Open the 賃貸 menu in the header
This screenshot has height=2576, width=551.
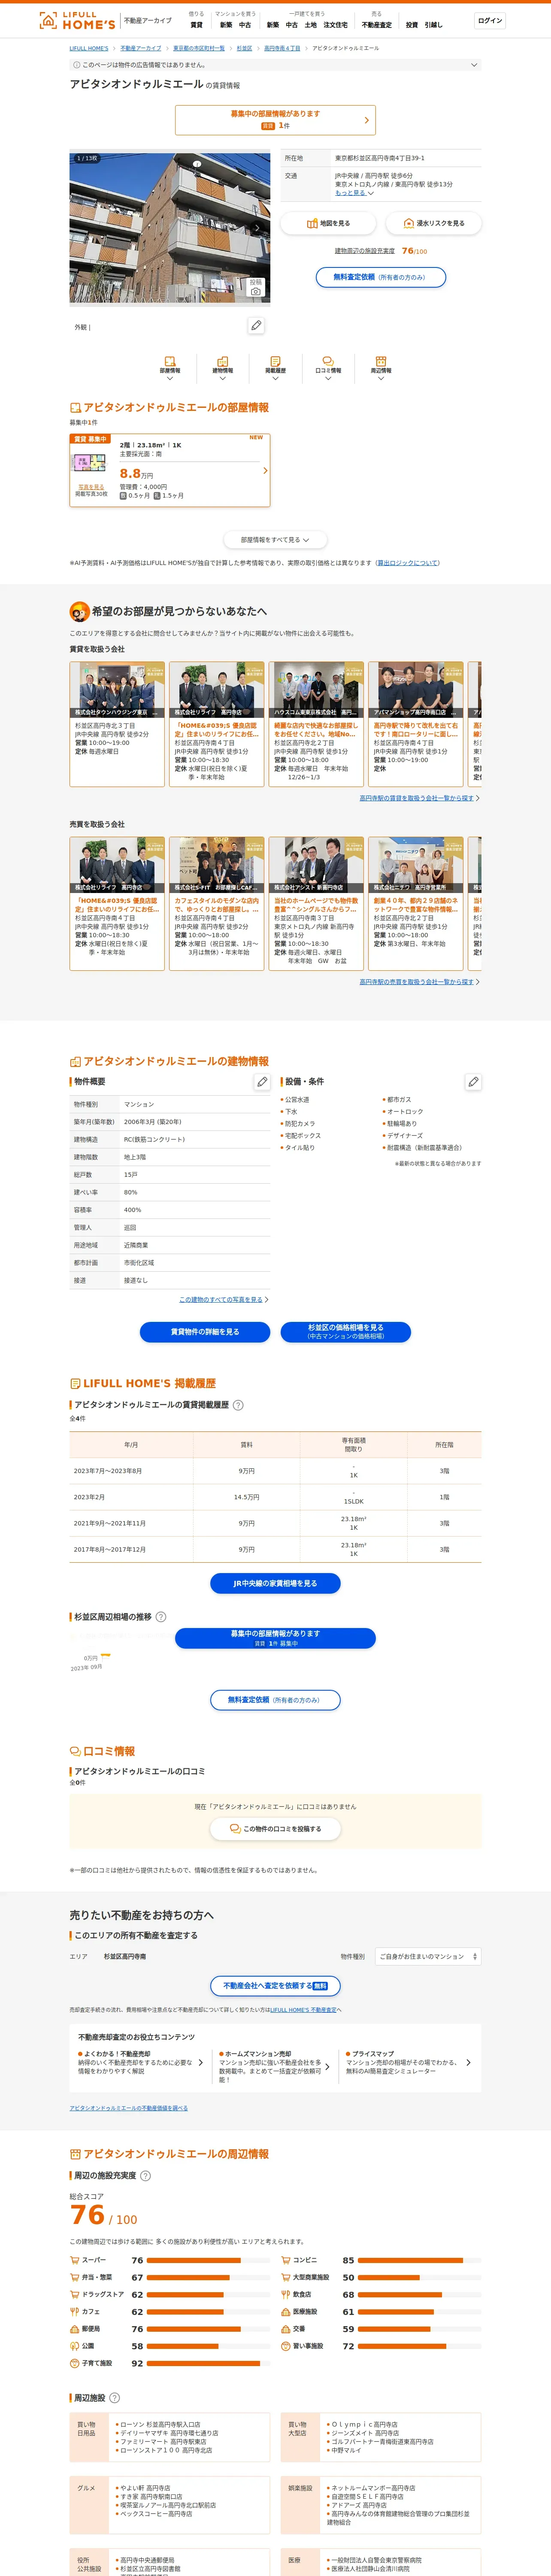pos(196,25)
